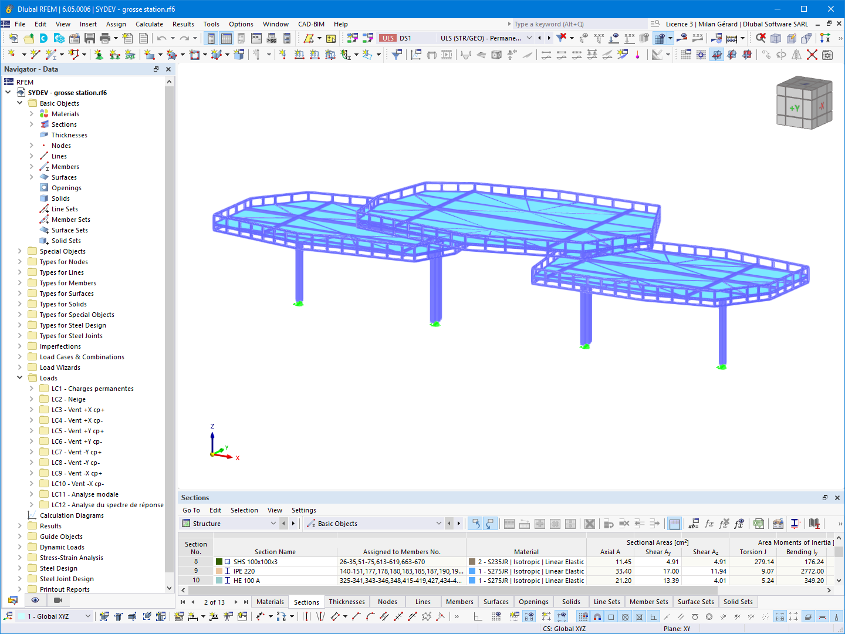Switch to the Materials tab
Screen dimensions: 845x634
click(270, 602)
